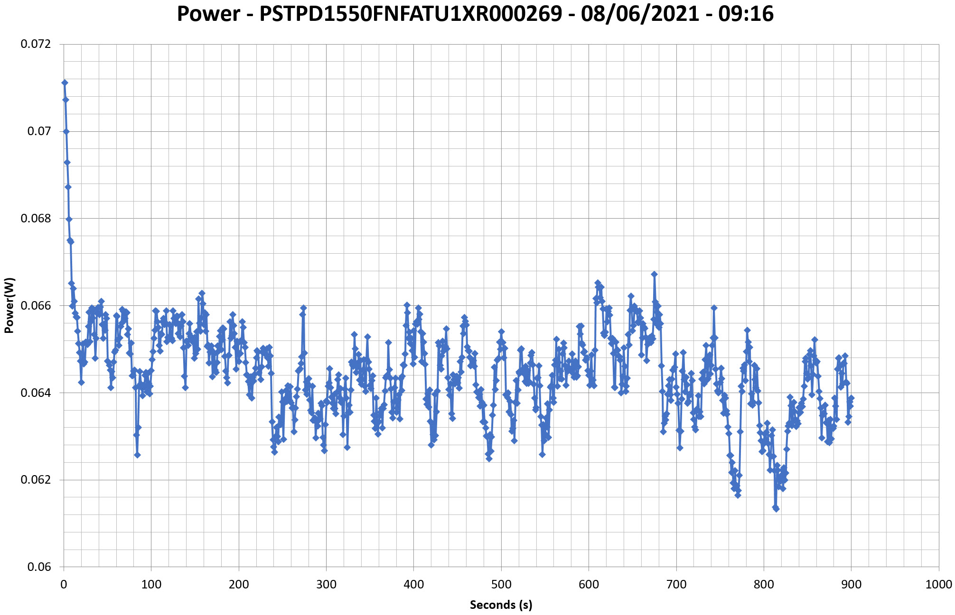Click the 300 x-axis label
Image resolution: width=955 pixels, height=615 pixels.
[x=326, y=585]
